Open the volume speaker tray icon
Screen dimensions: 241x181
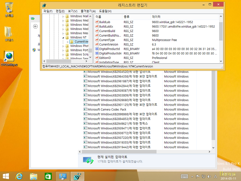(209, 176)
